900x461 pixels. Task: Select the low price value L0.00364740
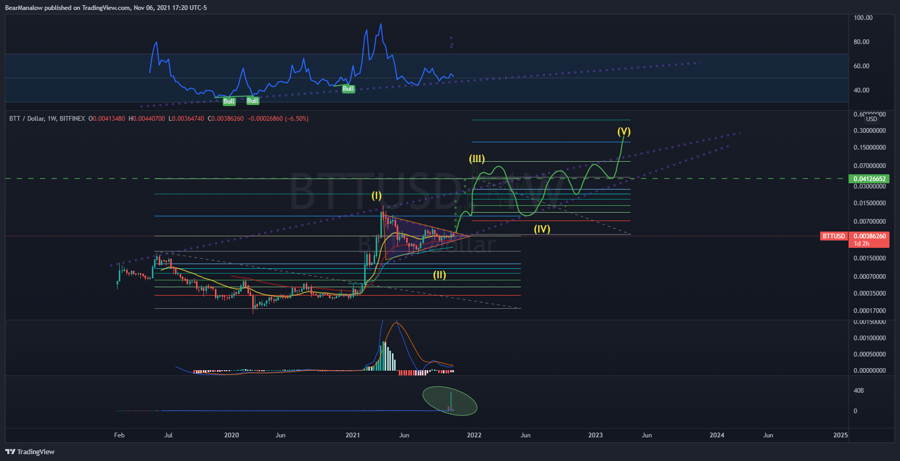187,119
